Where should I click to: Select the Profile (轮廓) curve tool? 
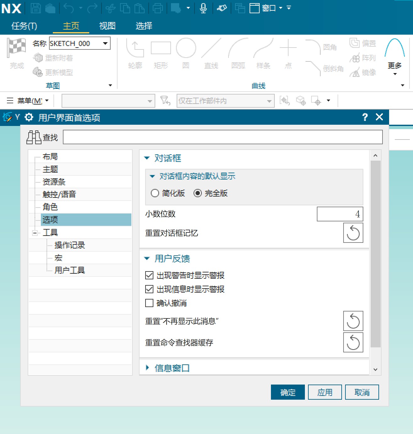(135, 54)
